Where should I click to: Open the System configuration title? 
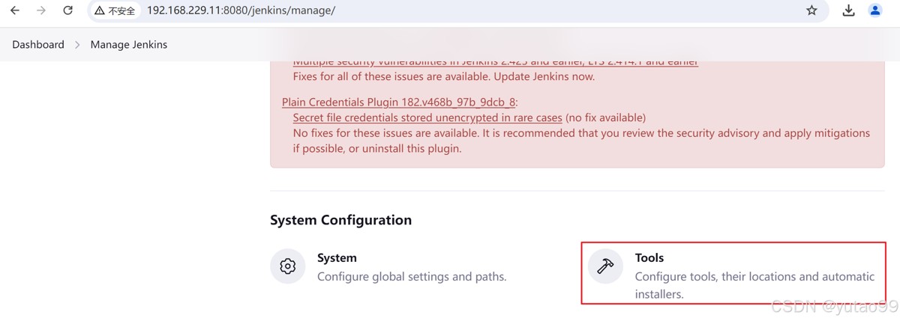pyautogui.click(x=337, y=257)
